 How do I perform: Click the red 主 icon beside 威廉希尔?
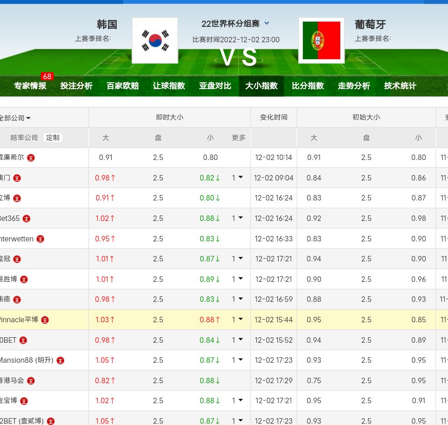(x=31, y=158)
